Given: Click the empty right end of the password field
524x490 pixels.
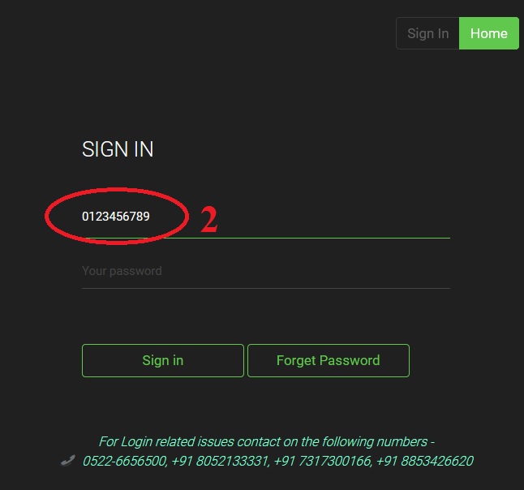Looking at the screenshot, I should coord(422,271).
